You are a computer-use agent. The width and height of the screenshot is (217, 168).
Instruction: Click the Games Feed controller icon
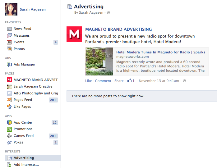(9, 136)
